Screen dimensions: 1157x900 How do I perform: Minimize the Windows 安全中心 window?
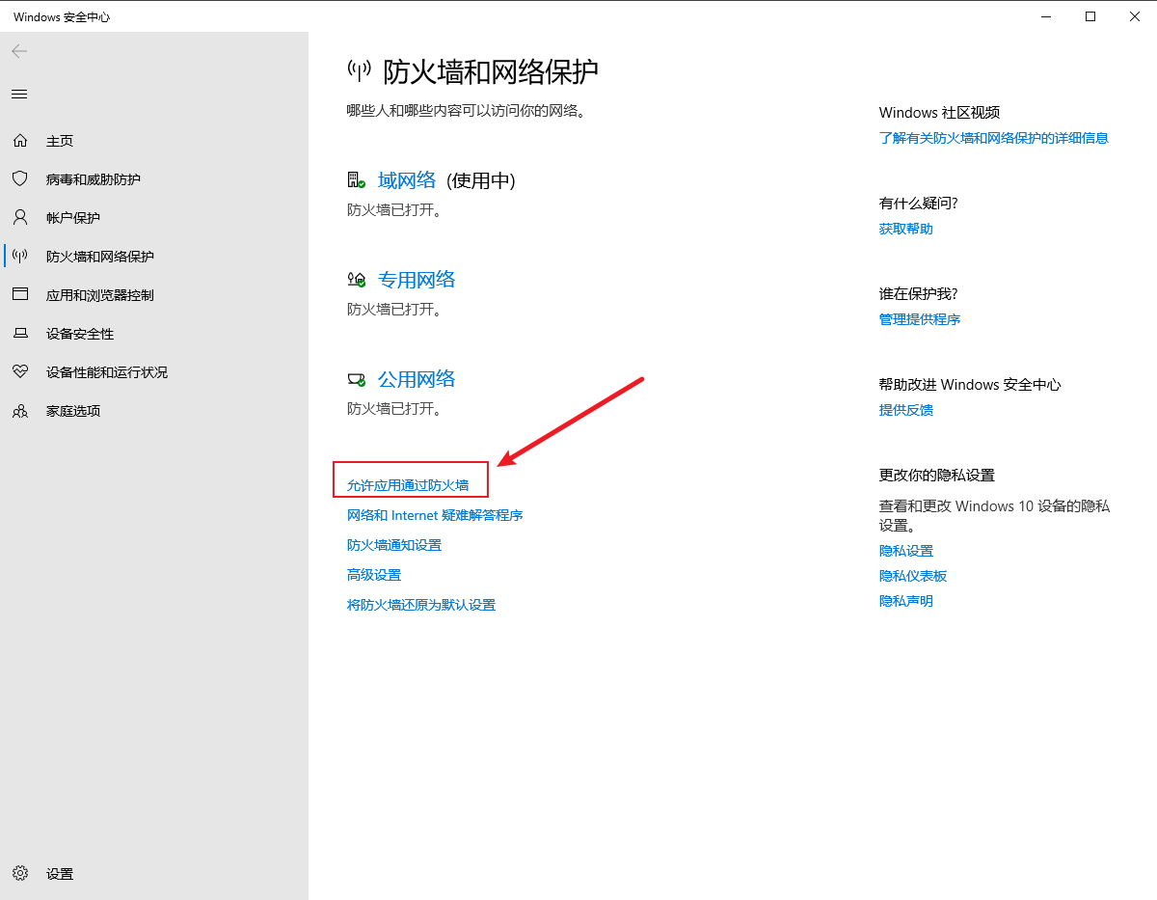(x=1046, y=16)
